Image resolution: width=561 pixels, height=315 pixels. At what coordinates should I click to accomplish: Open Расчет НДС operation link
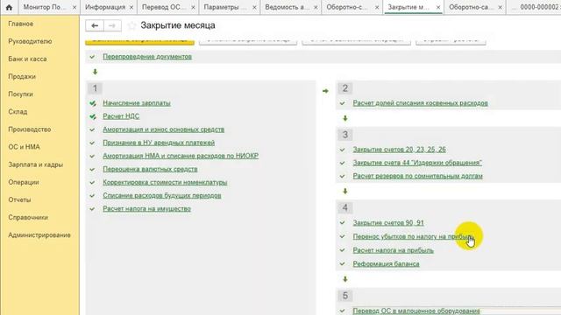121,116
